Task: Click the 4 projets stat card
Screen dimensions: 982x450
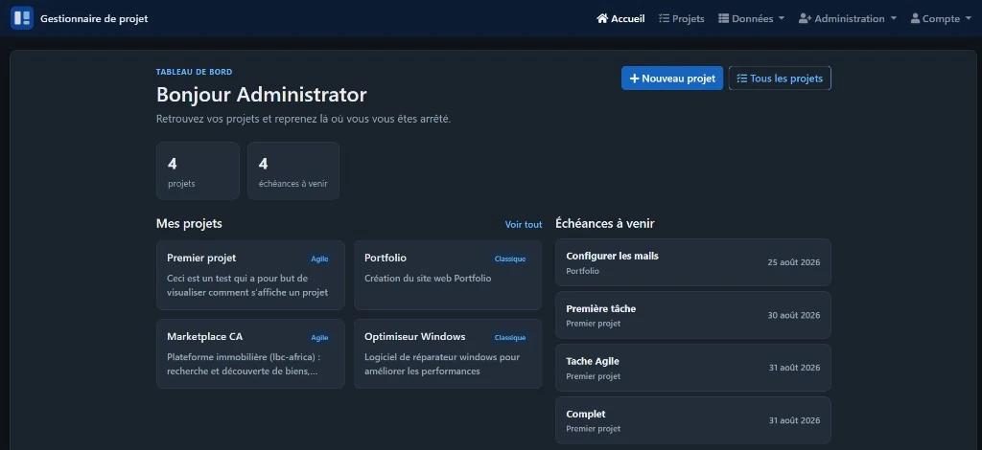Action: point(198,170)
